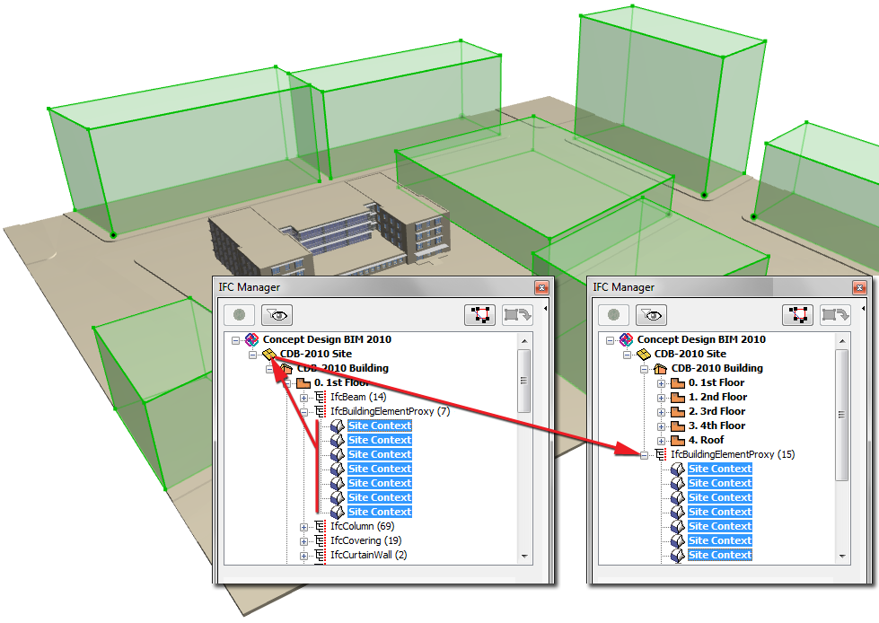The height and width of the screenshot is (623, 879).
Task: Click the update arrow button in left IFC Manager
Action: pos(517,315)
